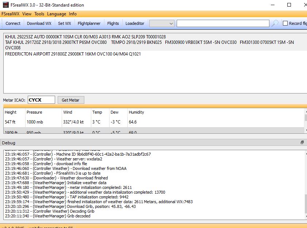Open Flights from the toolbar

[x=113, y=23]
